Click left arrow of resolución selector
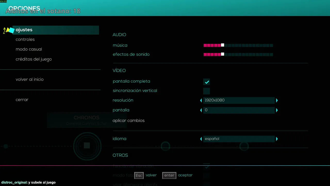This screenshot has height=186, width=330. pyautogui.click(x=201, y=100)
